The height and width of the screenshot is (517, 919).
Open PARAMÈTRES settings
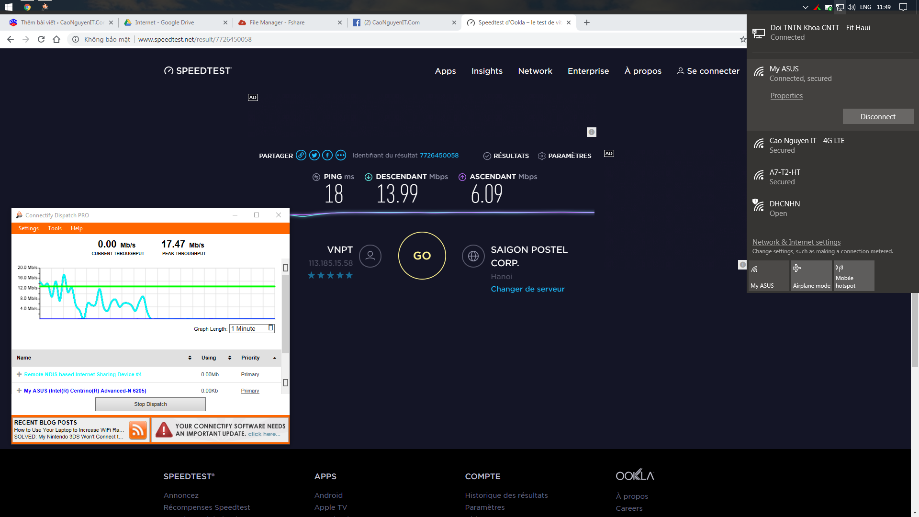tap(564, 156)
